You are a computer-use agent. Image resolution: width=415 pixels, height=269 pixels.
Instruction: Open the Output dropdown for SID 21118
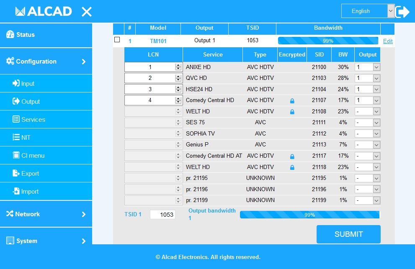368,167
